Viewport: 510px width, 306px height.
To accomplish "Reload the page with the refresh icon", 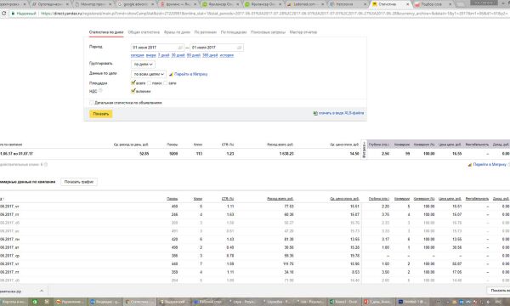I will click(x=4, y=14).
